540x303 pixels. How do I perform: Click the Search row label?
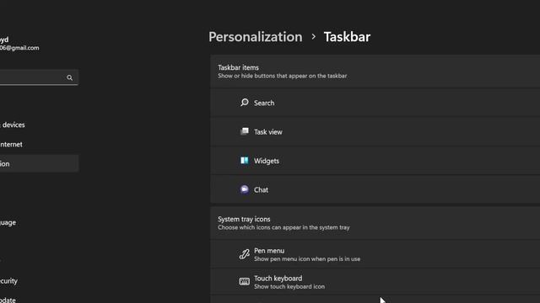click(264, 103)
